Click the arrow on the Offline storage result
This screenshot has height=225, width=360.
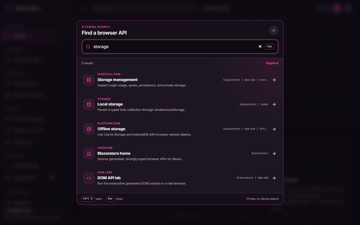tap(274, 129)
